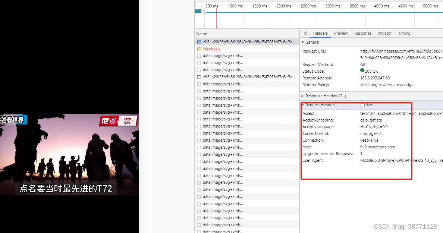Expand the Response Headers (21) section

tap(302, 96)
